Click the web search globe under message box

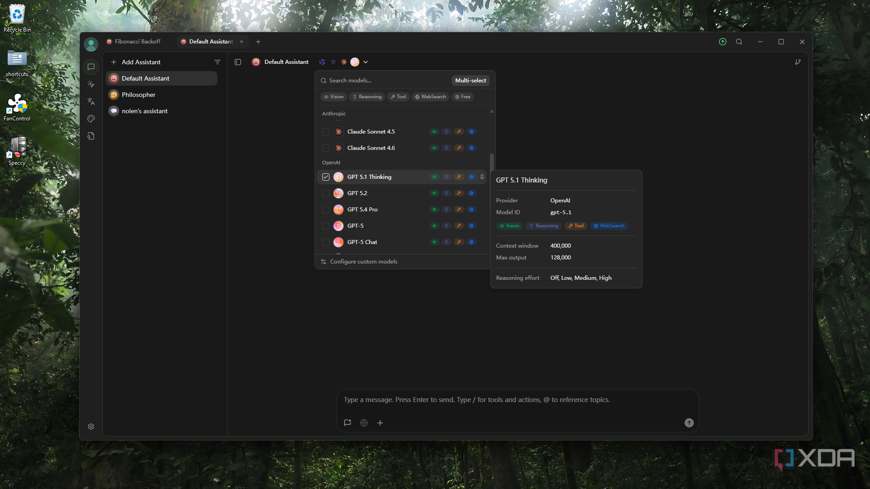(x=364, y=422)
